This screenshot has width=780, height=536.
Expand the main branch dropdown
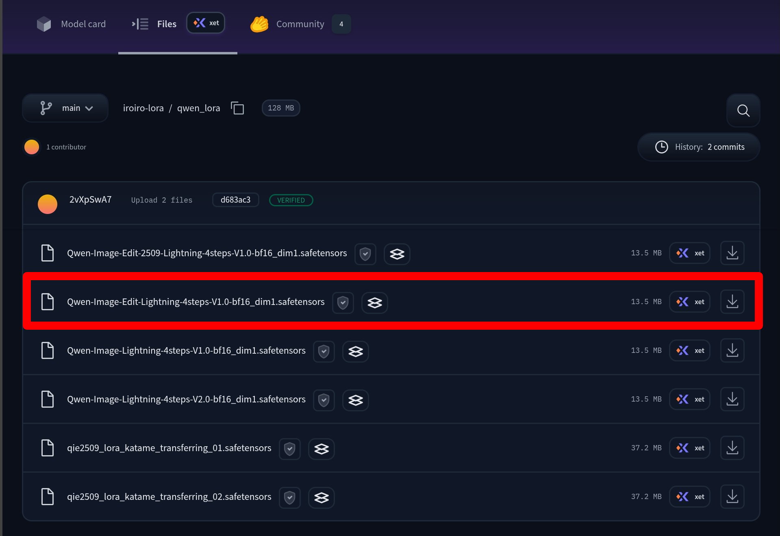pos(65,108)
